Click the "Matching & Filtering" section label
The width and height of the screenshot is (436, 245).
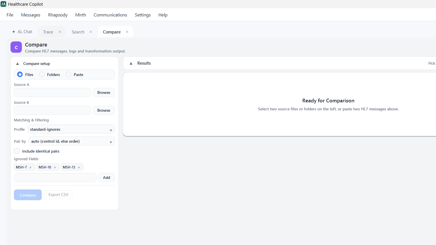point(31,120)
